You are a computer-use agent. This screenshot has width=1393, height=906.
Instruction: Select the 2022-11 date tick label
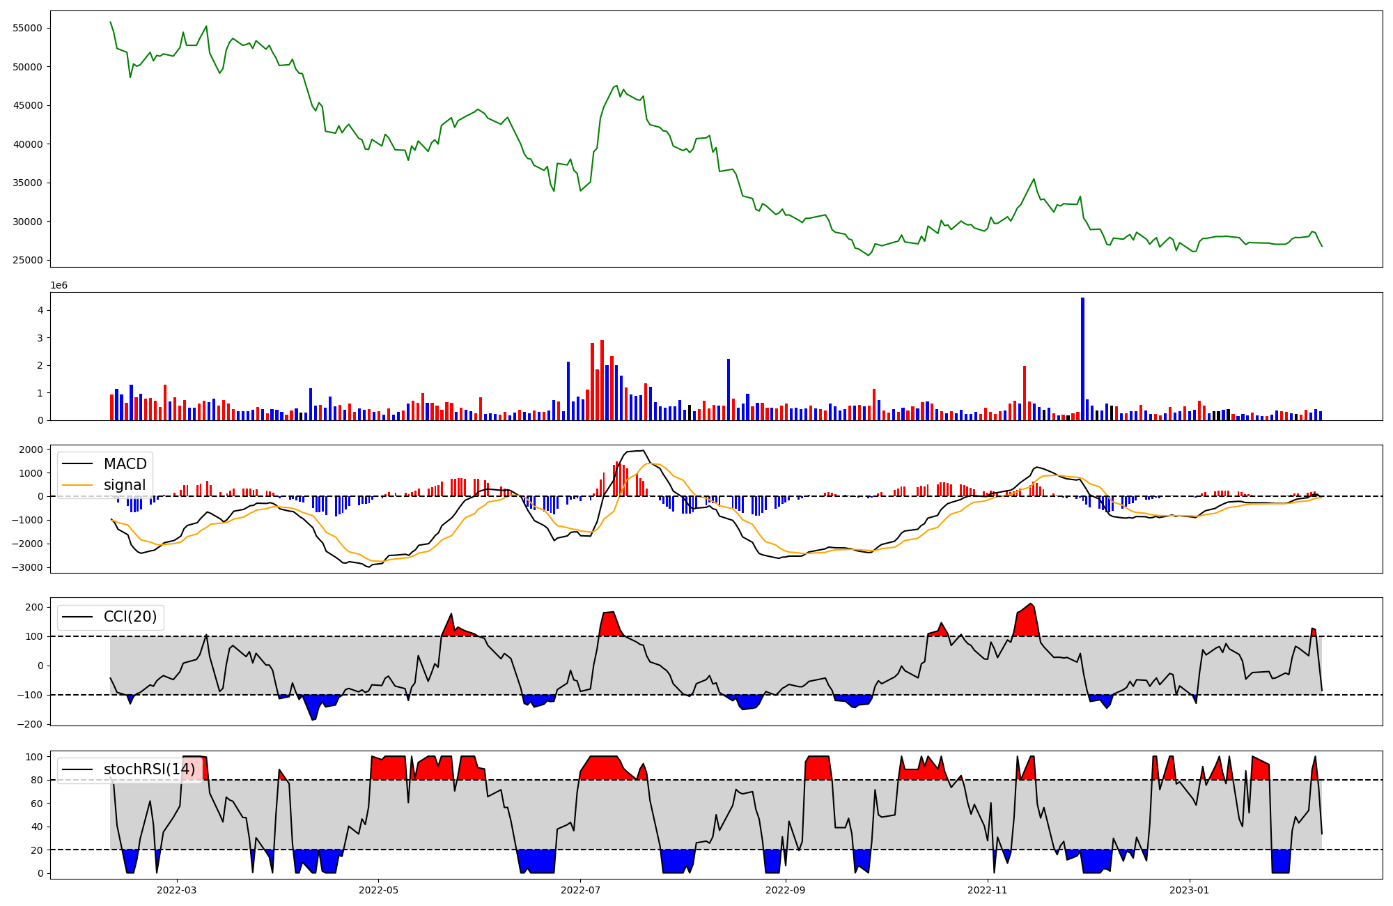tap(988, 890)
